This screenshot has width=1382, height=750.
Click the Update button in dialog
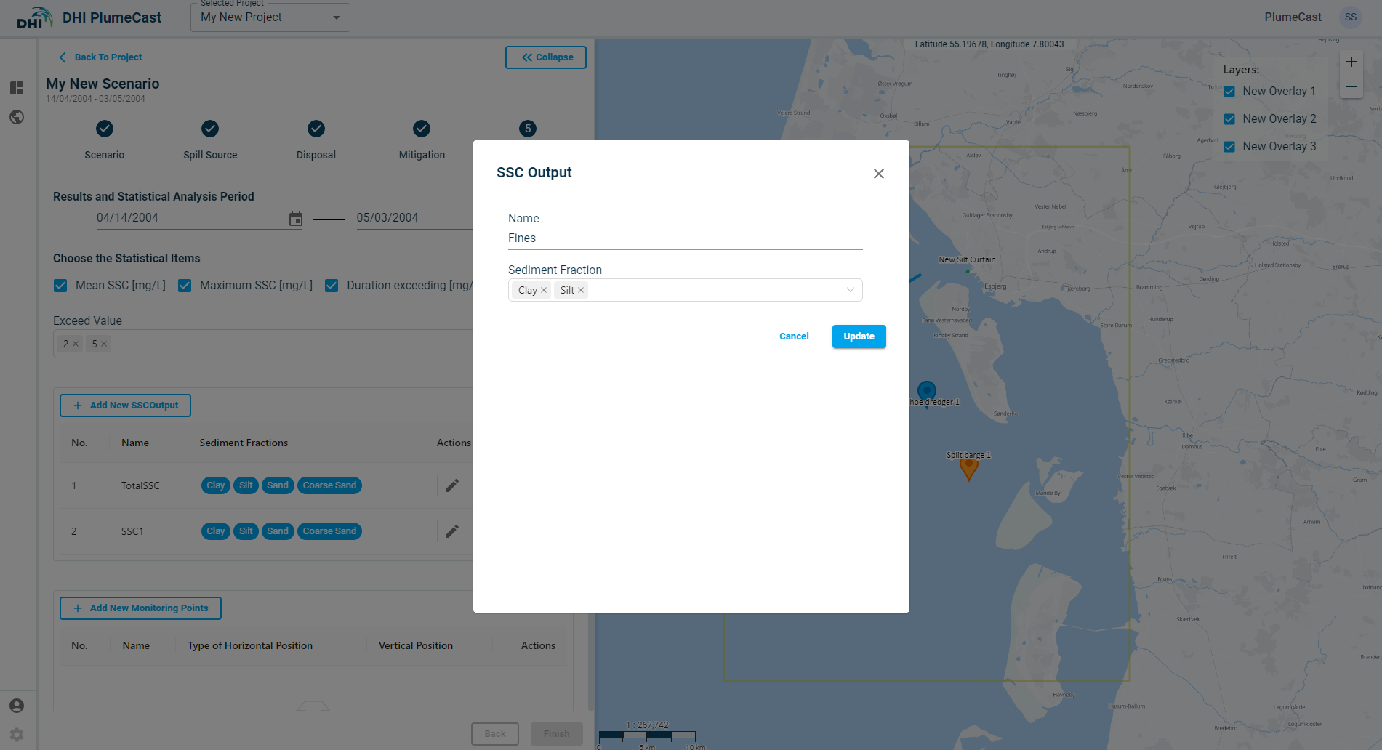[x=859, y=336]
